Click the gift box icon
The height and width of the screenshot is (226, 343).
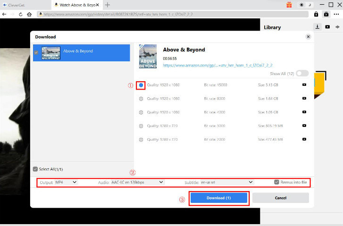tap(289, 5)
